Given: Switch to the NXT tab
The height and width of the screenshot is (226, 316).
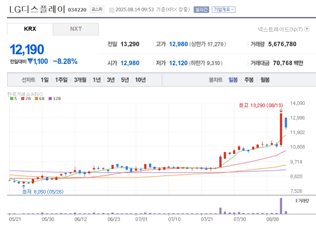Looking at the screenshot, I should pos(76,29).
